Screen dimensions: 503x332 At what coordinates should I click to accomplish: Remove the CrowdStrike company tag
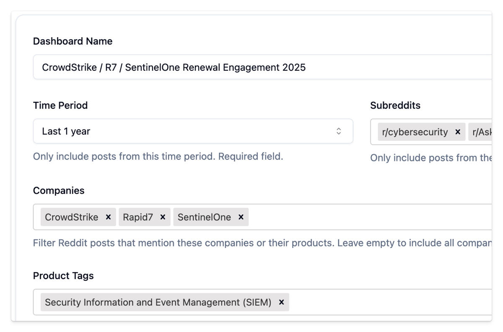point(108,217)
